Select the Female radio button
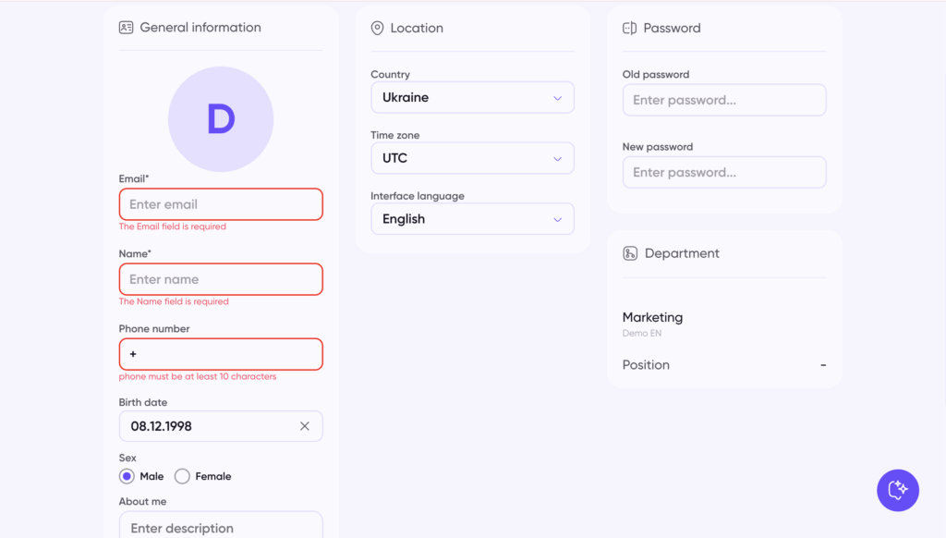This screenshot has width=946, height=538. click(x=182, y=476)
